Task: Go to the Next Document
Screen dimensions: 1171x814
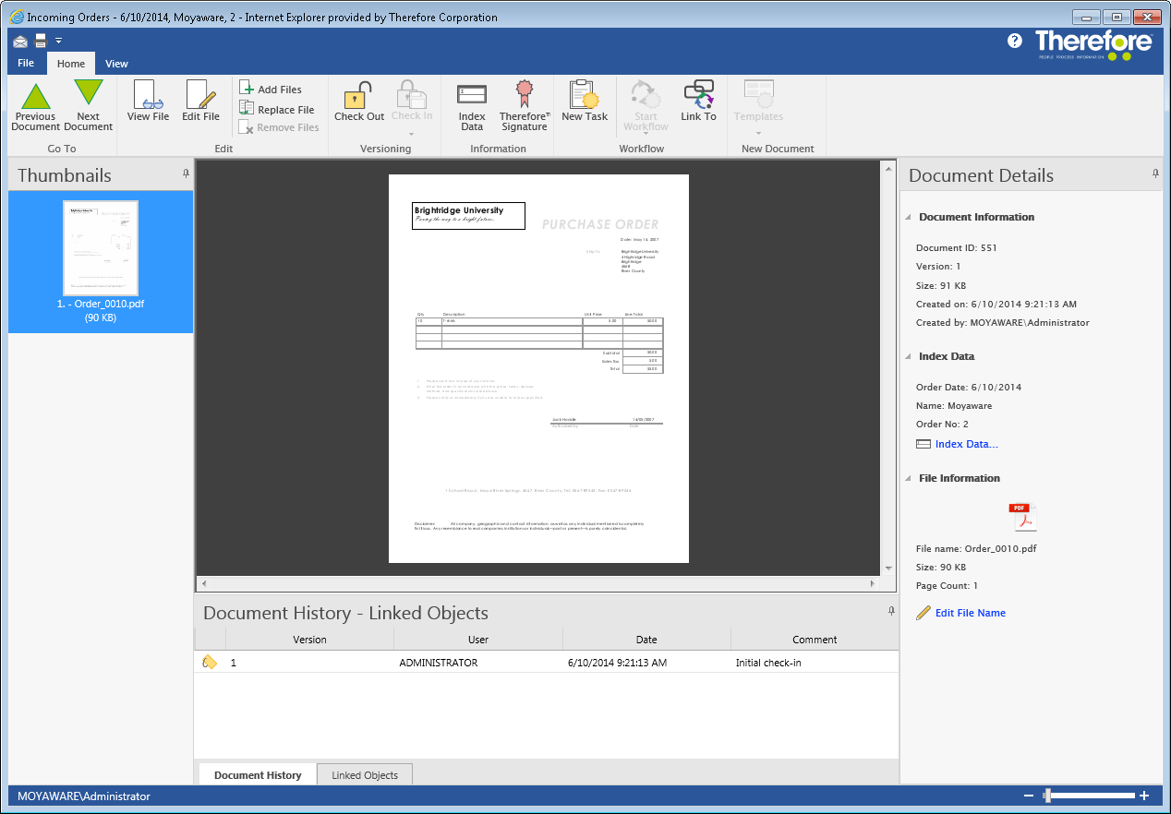Action: (x=89, y=106)
